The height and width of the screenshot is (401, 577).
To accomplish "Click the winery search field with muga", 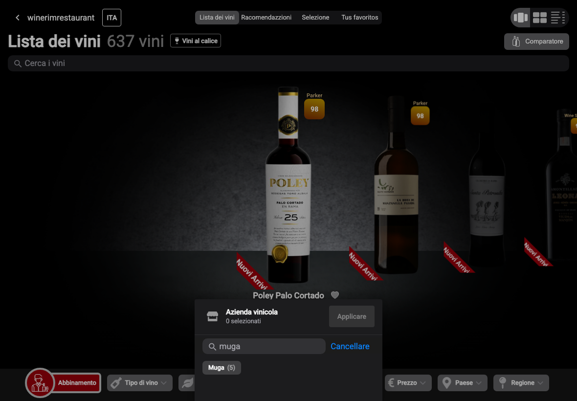I will point(264,346).
